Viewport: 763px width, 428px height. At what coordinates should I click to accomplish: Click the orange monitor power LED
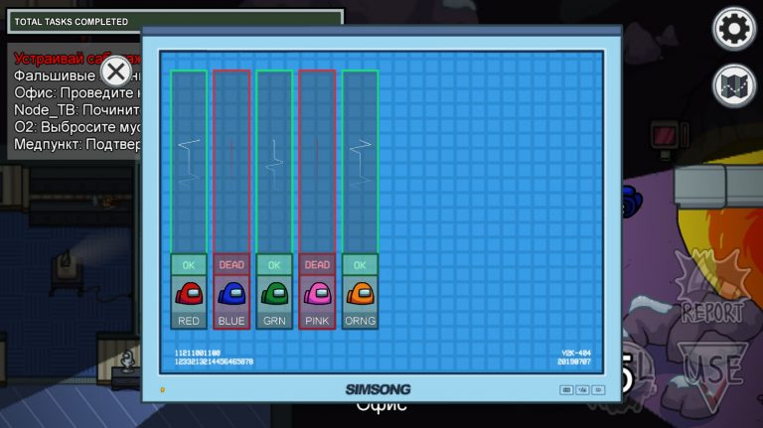[163, 389]
